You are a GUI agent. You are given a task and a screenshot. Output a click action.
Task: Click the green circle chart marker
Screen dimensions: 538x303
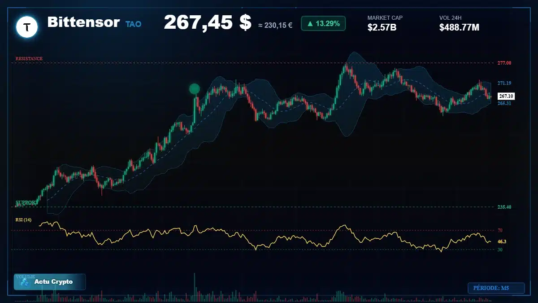[194, 89]
